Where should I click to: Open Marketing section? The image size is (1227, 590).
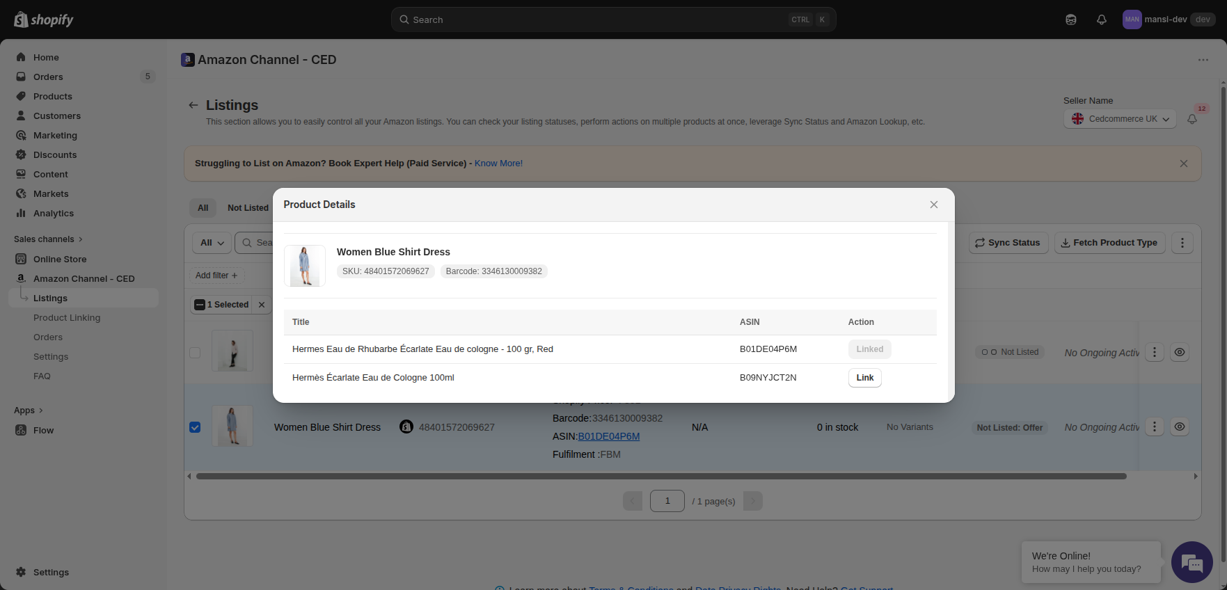(x=55, y=135)
